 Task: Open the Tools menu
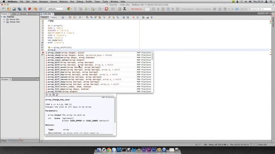105,1
